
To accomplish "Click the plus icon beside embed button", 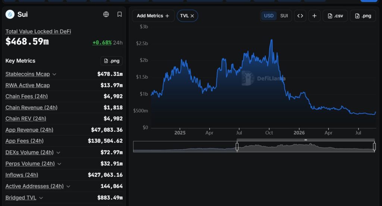I will tap(314, 16).
